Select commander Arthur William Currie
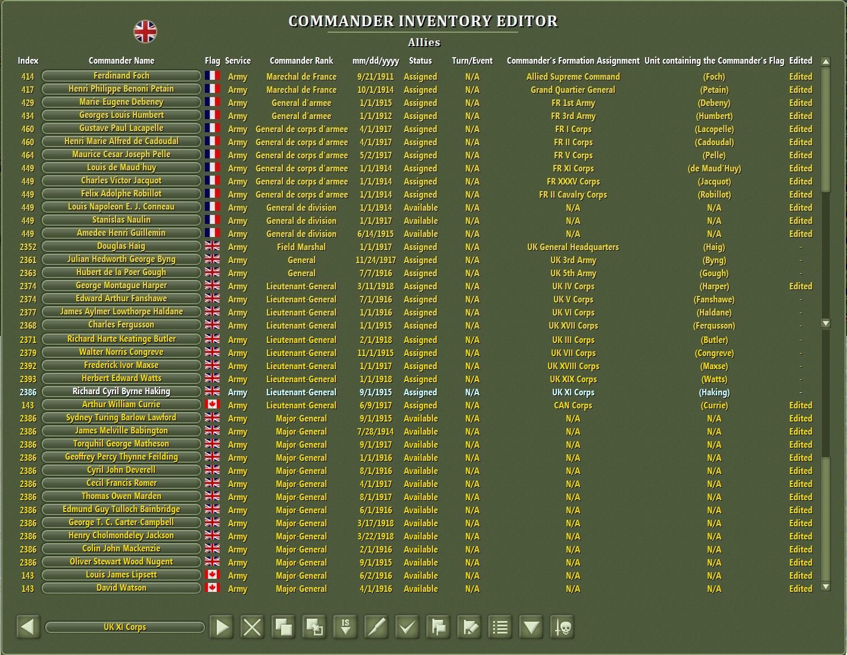 (122, 404)
